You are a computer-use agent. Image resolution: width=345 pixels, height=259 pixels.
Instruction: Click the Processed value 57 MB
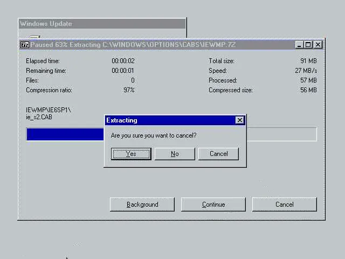[x=308, y=80]
